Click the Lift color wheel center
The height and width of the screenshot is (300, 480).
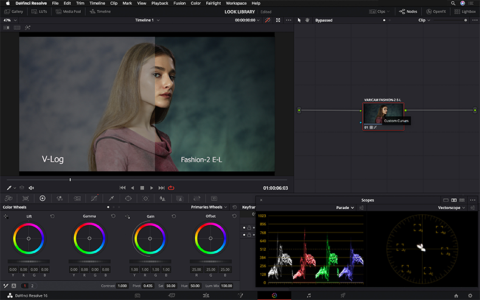pyautogui.click(x=29, y=239)
